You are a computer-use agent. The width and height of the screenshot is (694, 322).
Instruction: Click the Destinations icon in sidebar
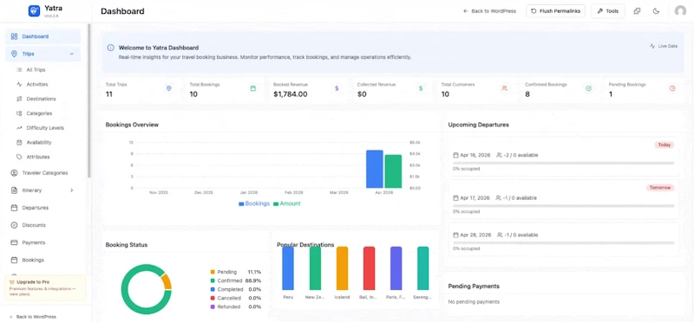coord(19,99)
